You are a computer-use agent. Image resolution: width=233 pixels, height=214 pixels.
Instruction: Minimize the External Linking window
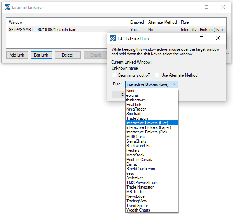[x=191, y=7]
